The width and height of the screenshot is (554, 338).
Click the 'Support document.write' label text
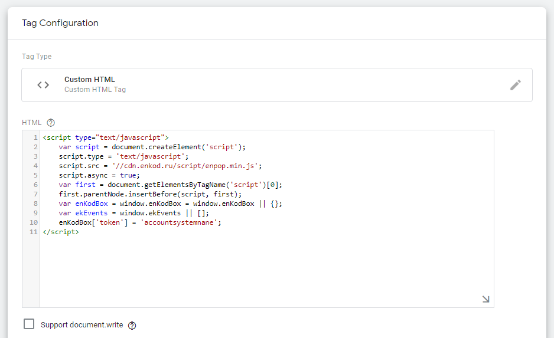tap(82, 325)
